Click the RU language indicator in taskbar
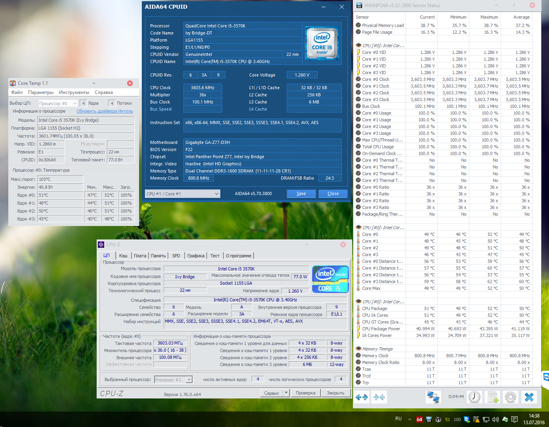Viewport: 549px width, 427px height. [398, 419]
